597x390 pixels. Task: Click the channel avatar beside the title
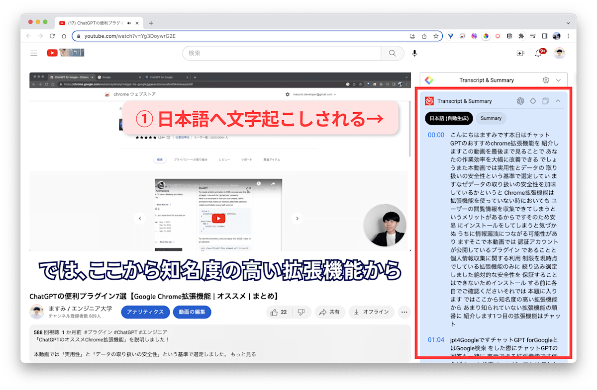[x=37, y=312]
